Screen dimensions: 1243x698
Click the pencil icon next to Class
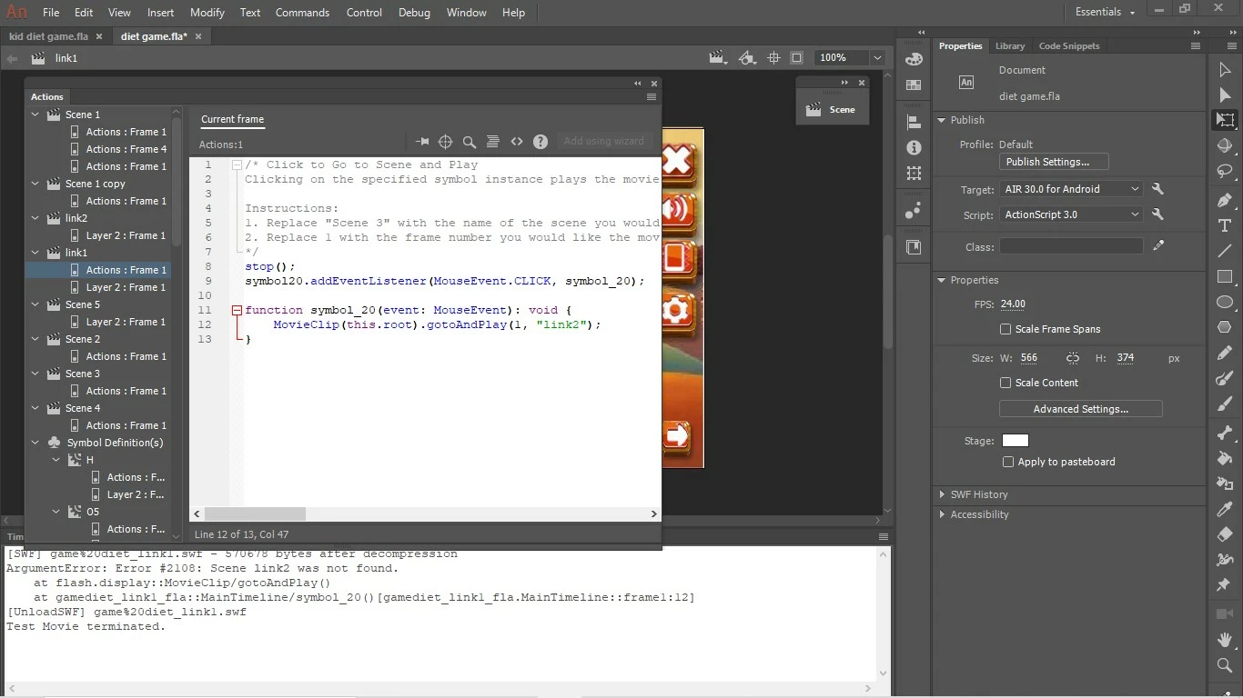1158,245
